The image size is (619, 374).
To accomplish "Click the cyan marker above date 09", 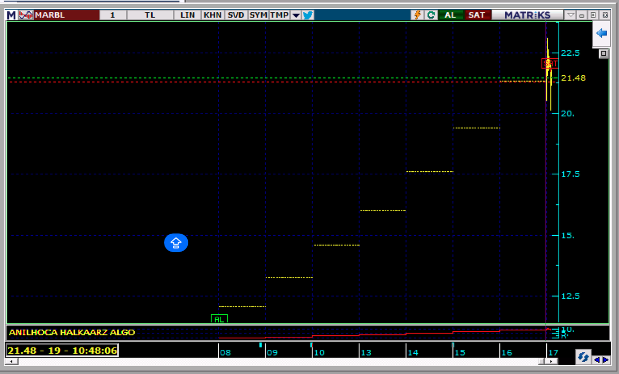I will [260, 345].
